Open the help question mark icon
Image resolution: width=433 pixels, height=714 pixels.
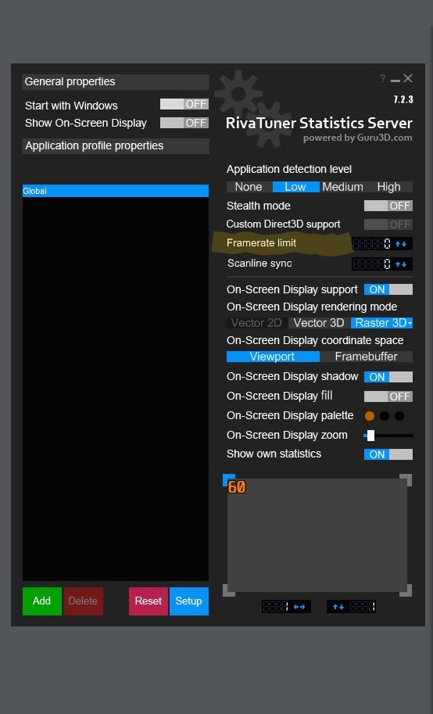tap(383, 79)
